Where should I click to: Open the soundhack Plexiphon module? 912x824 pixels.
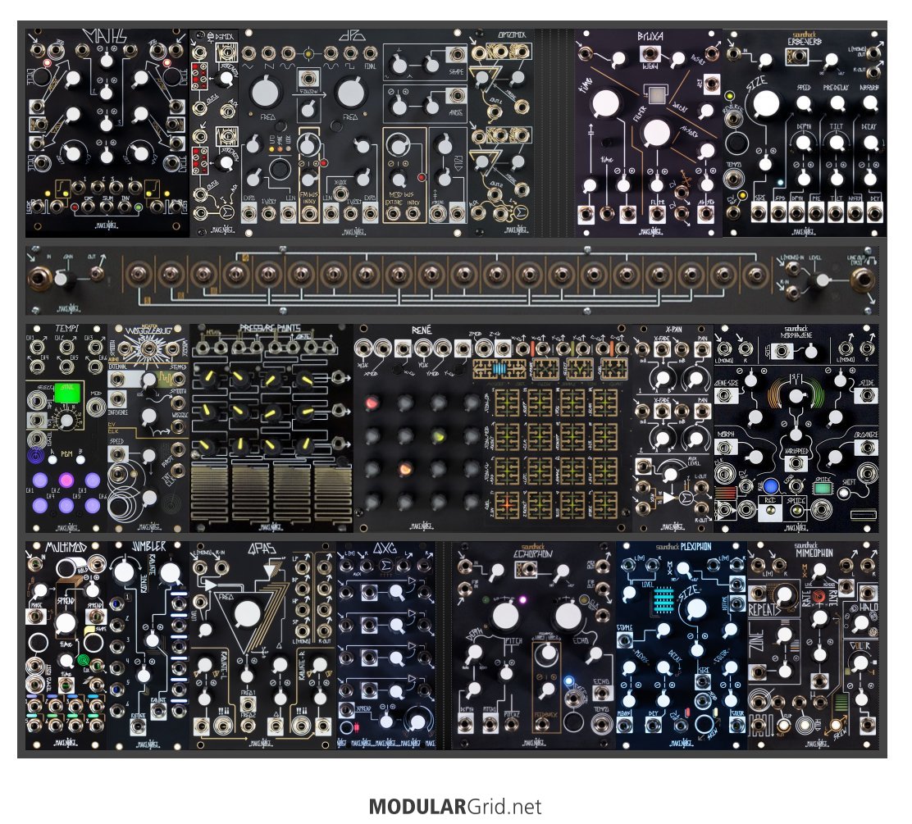coord(681,645)
